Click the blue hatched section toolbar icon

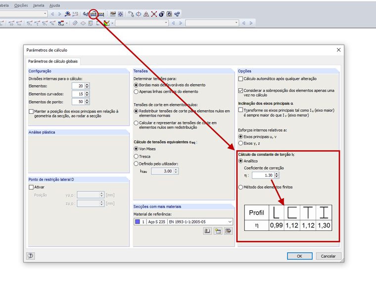click(x=75, y=23)
